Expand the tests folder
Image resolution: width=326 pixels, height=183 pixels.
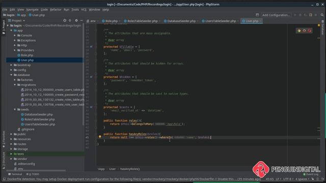(11, 154)
